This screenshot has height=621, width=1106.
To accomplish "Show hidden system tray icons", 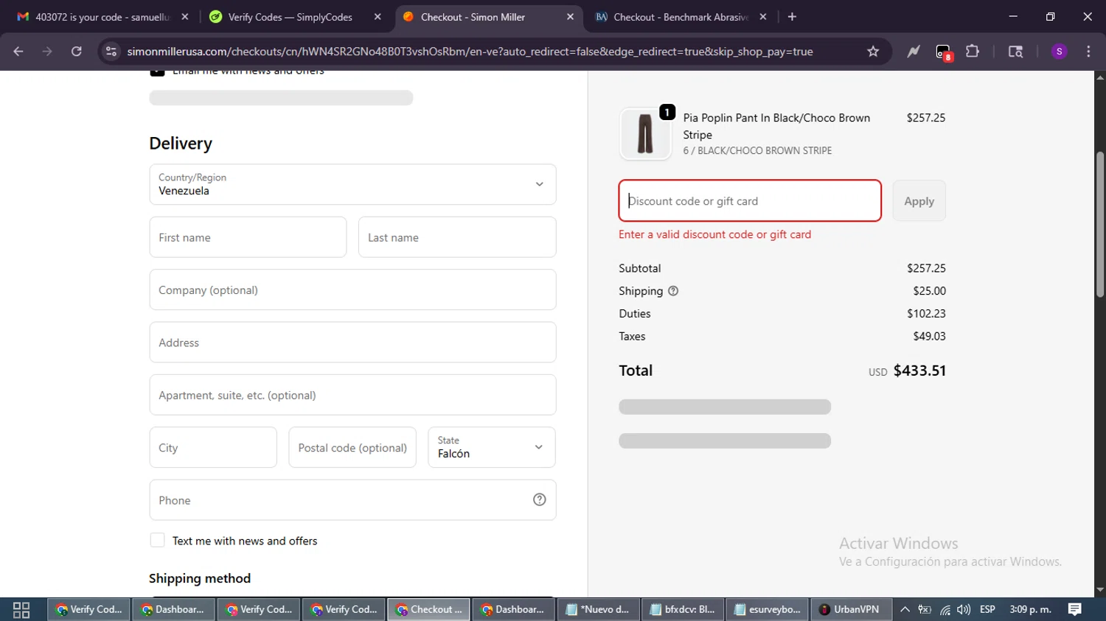I will (905, 610).
